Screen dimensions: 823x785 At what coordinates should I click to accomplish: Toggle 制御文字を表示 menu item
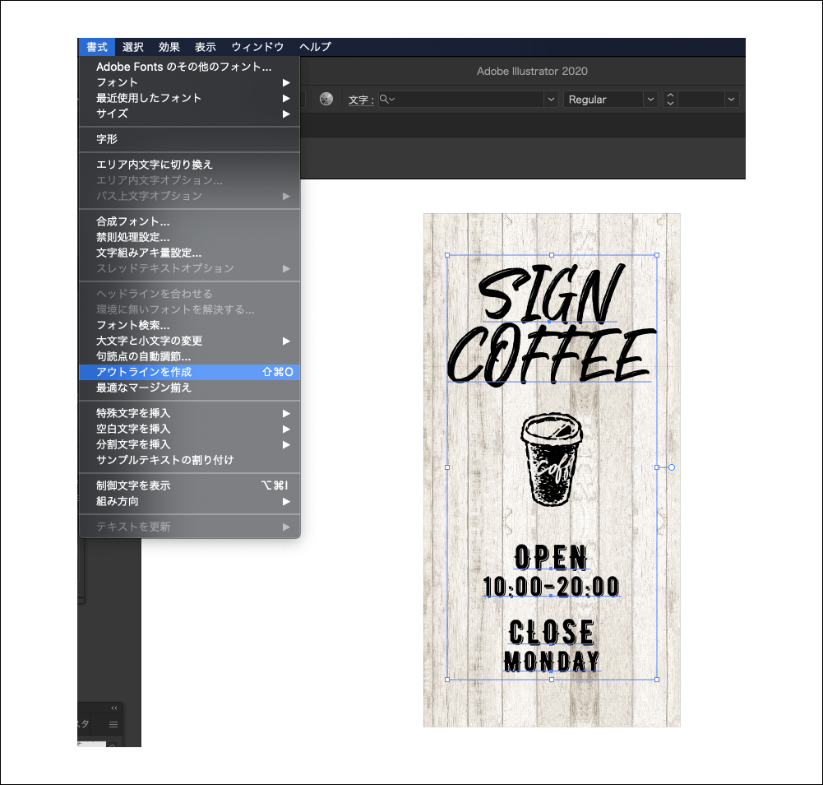[x=189, y=485]
